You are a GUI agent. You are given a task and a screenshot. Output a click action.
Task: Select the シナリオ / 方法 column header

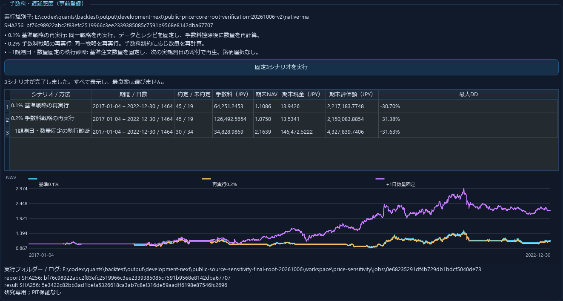click(51, 95)
